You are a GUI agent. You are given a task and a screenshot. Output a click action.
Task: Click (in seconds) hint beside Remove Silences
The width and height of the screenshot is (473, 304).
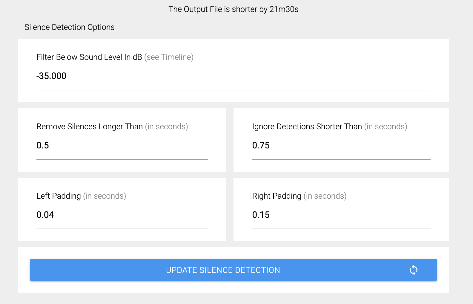[x=166, y=127]
